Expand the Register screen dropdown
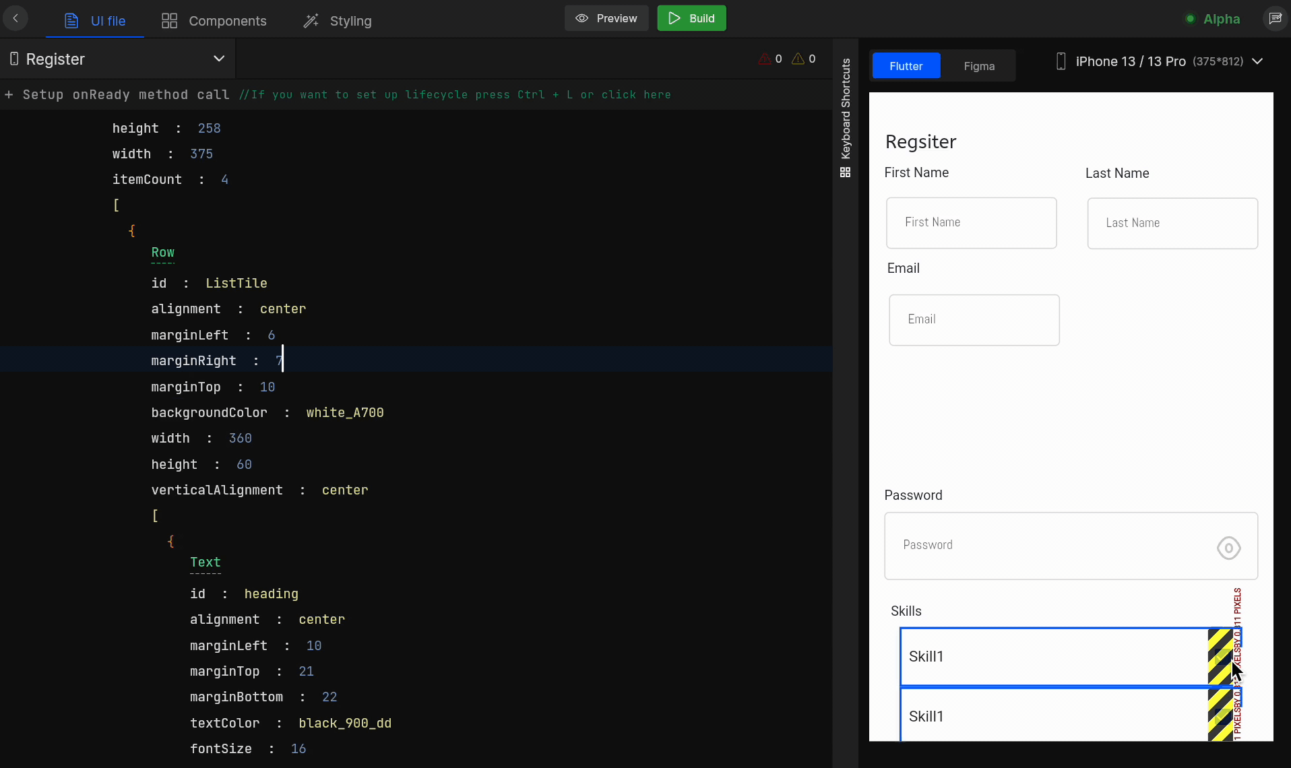Viewport: 1291px width, 768px height. point(218,59)
